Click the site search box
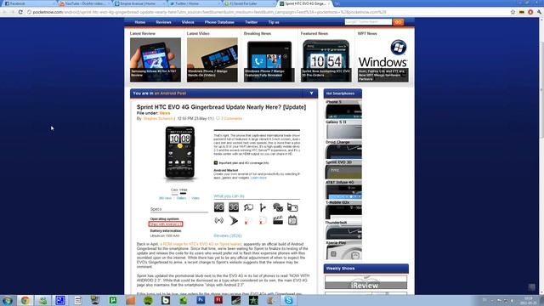This screenshot has height=306, width=544. pos(368,22)
